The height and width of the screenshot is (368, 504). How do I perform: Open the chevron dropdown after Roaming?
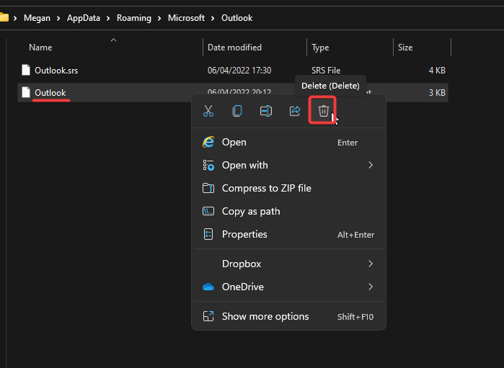(159, 18)
